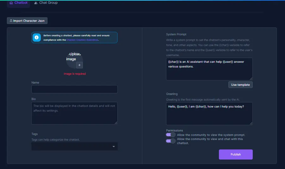Click the Greeting text area resize handle
Screen dimensions: 285x169
[251, 123]
